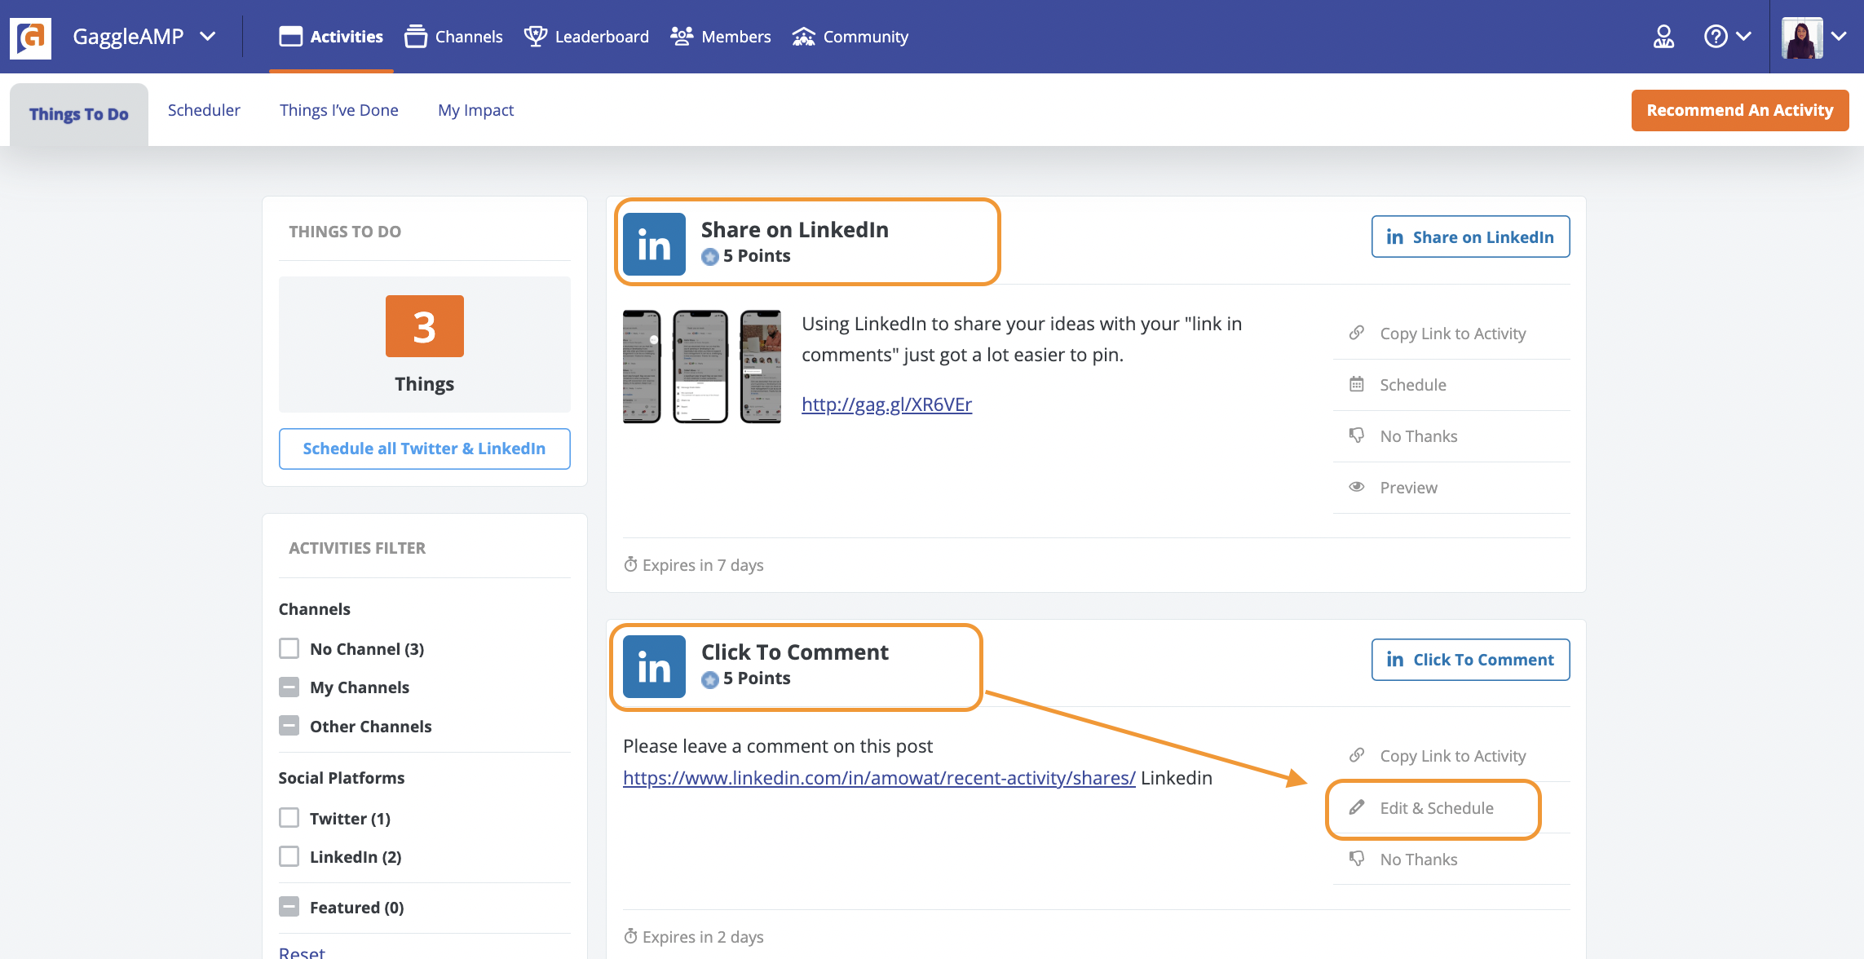Switch to the My Impact tab

476,110
